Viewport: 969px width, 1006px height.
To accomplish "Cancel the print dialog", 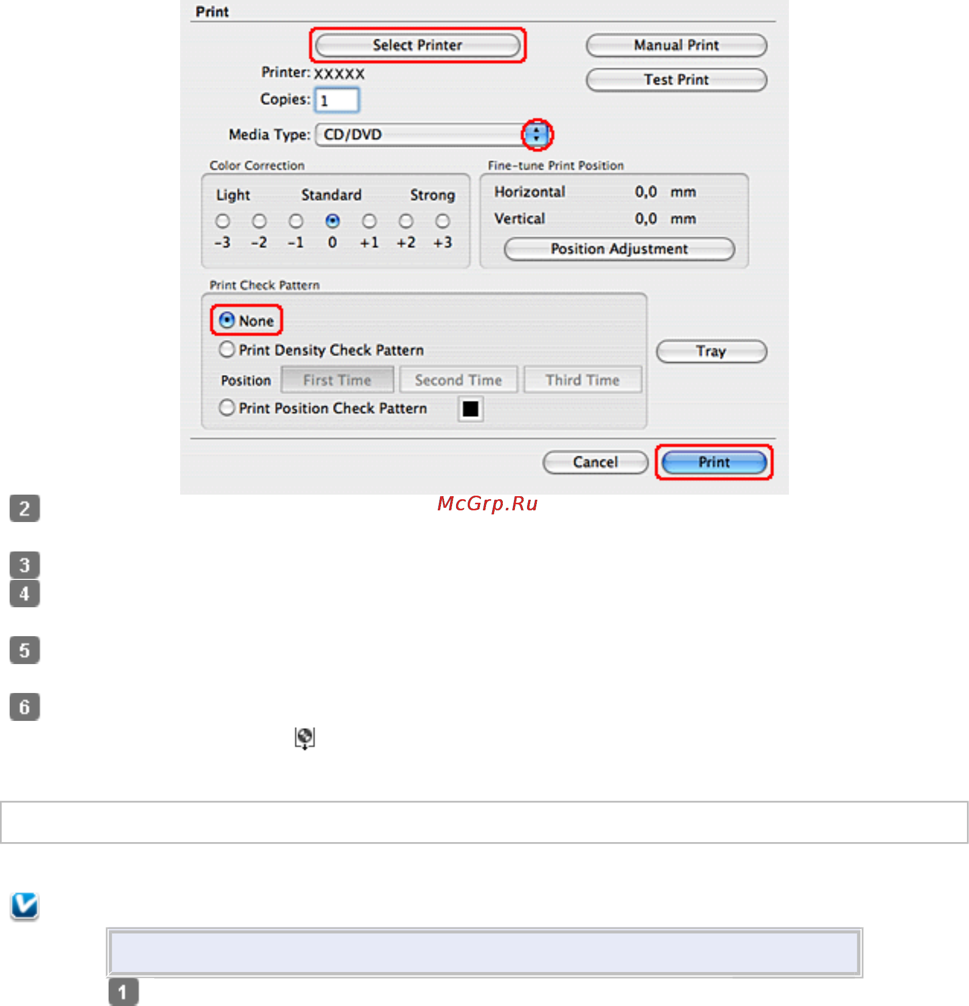I will click(595, 462).
